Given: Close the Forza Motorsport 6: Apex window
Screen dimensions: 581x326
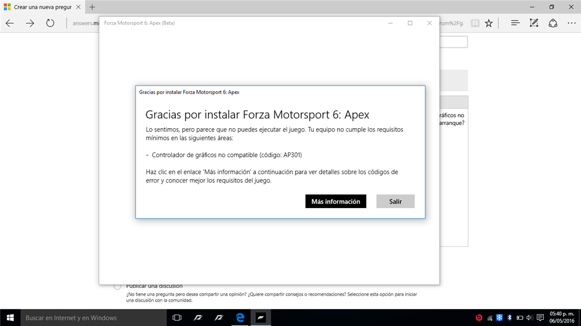Looking at the screenshot, I should (x=430, y=23).
